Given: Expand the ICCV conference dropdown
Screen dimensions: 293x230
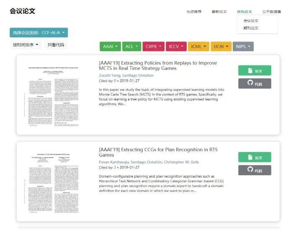Looking at the screenshot, I should click(x=176, y=47).
